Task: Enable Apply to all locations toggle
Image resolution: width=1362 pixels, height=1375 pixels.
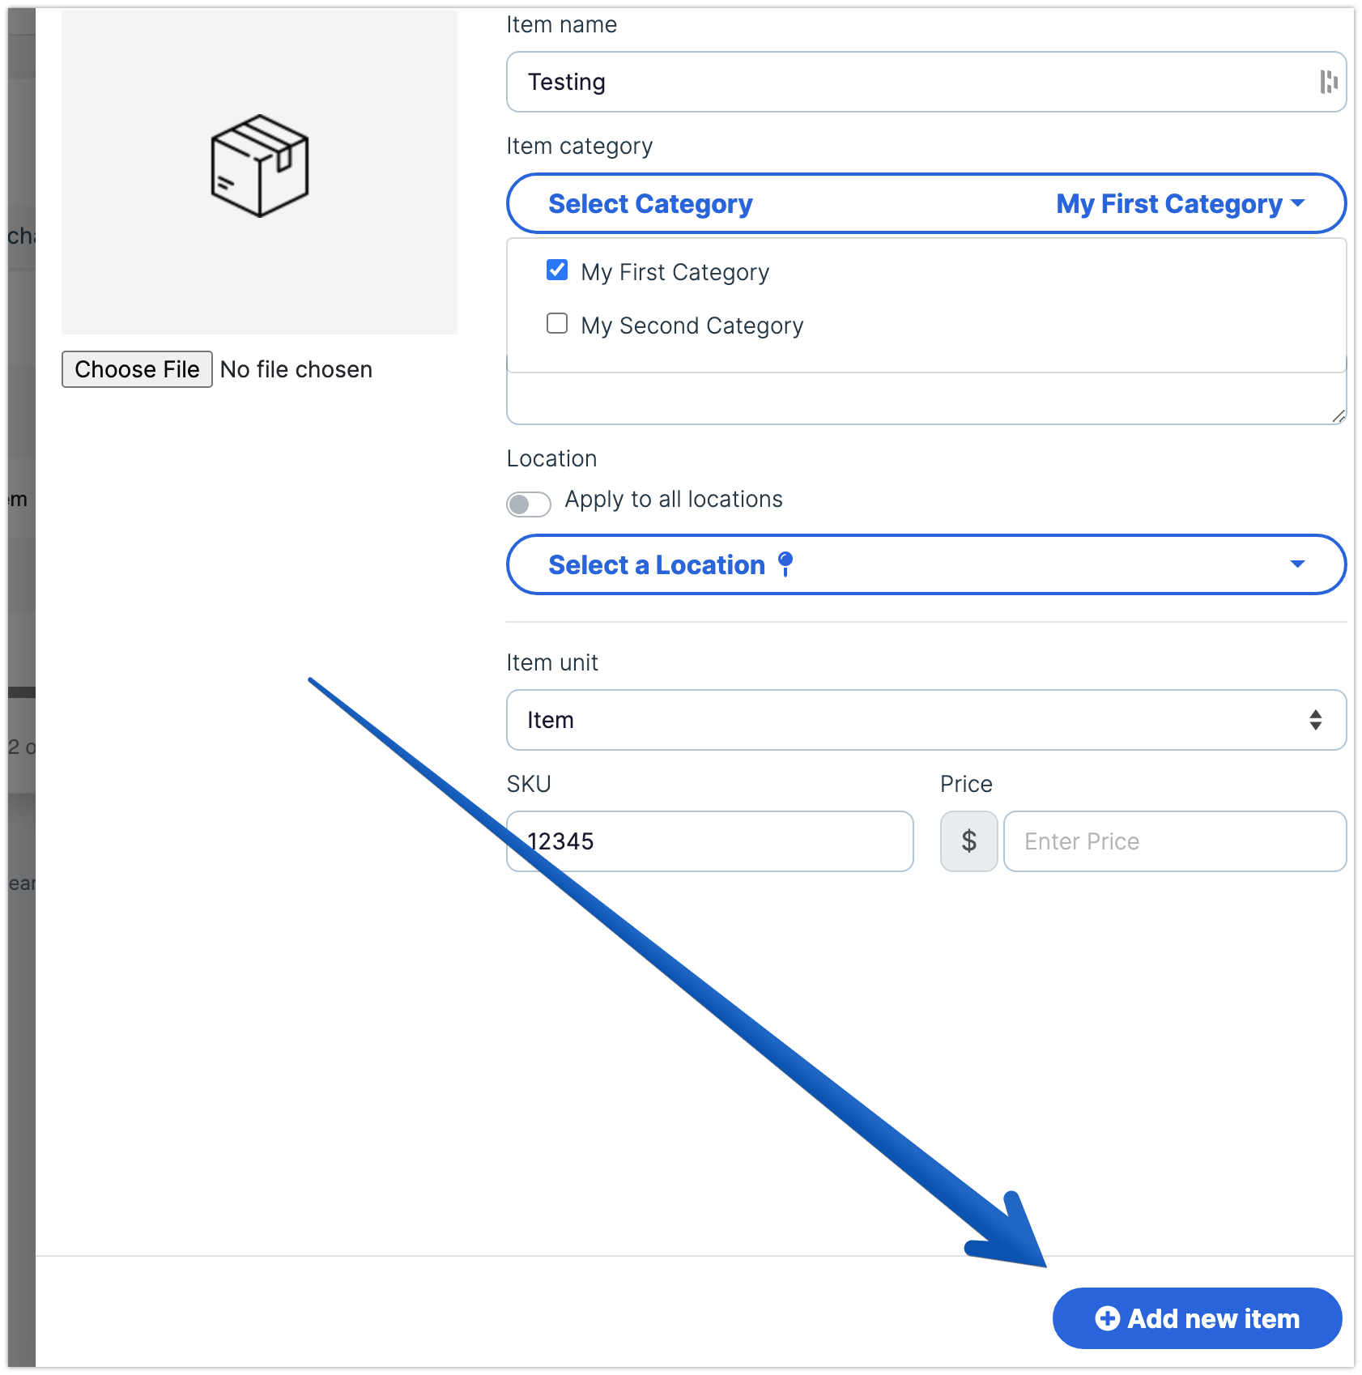Action: tap(529, 504)
